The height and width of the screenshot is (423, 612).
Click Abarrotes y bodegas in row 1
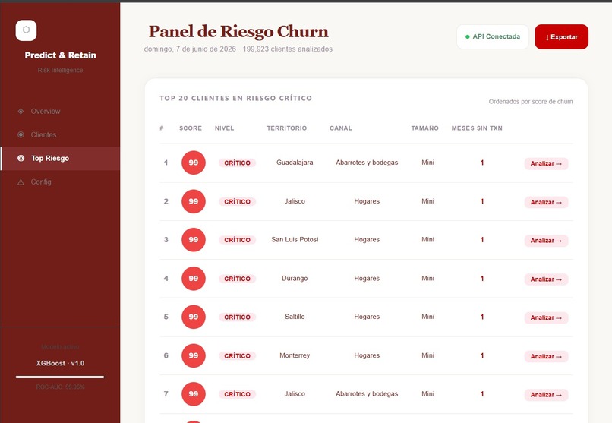367,163
